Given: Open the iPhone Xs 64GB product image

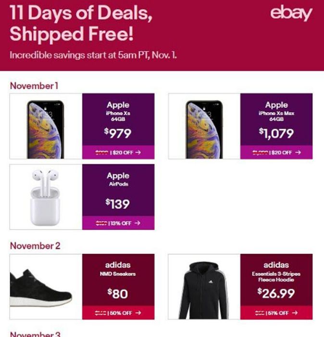Looking at the screenshot, I should tap(46, 130).
